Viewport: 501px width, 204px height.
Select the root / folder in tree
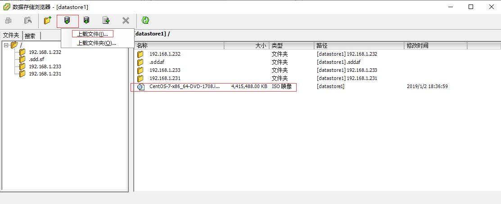pos(21,45)
